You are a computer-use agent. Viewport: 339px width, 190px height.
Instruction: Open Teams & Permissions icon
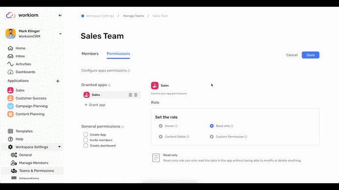click(14, 171)
